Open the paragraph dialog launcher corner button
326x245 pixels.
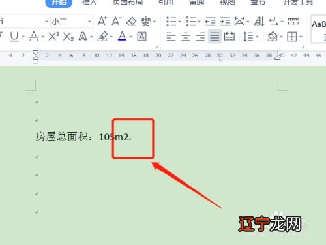pyautogui.click(x=303, y=46)
